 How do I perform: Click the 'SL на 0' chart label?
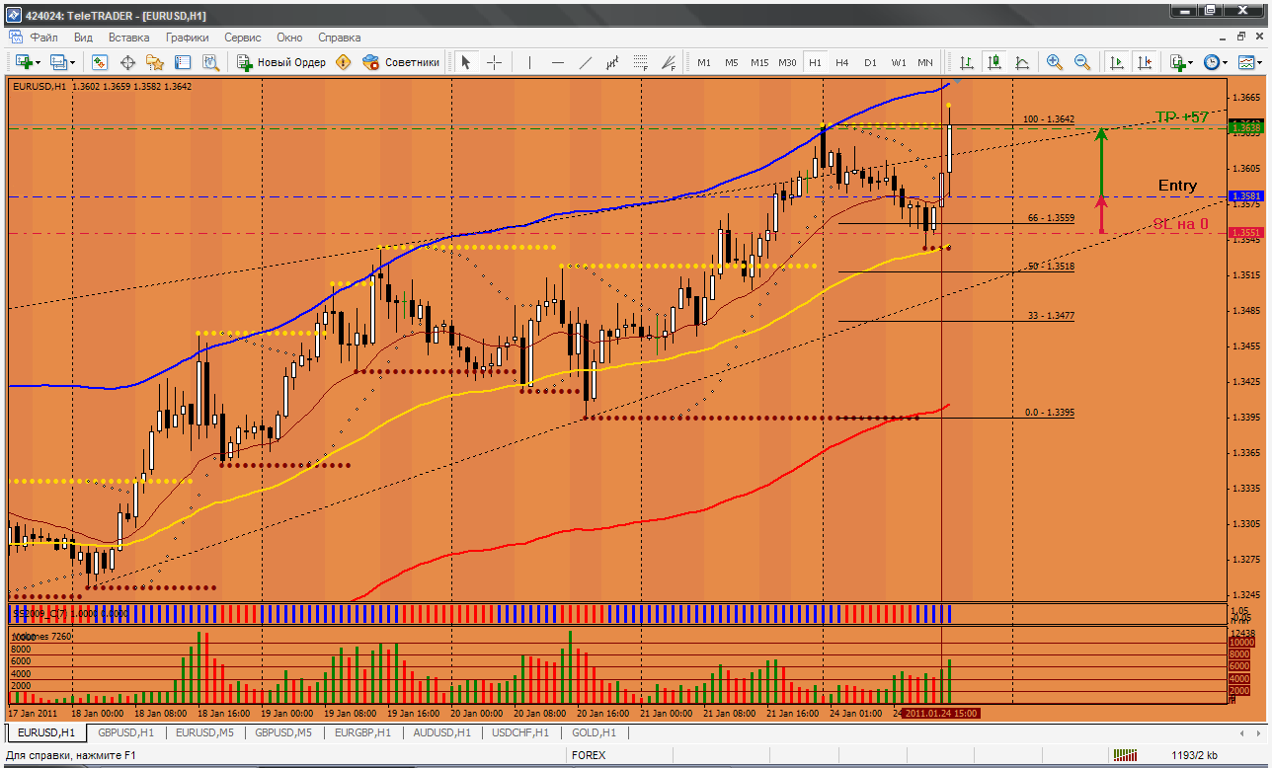1181,224
